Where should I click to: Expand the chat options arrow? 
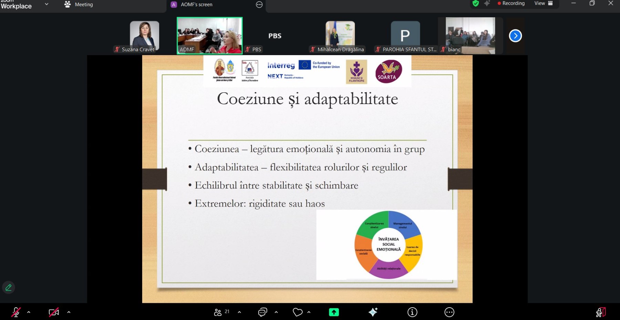(276, 312)
